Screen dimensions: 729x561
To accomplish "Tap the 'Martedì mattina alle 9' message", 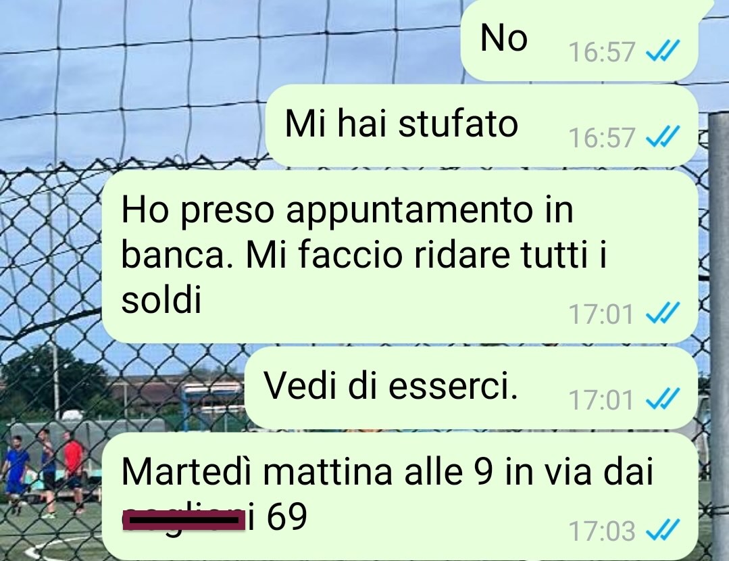I will click(x=400, y=497).
